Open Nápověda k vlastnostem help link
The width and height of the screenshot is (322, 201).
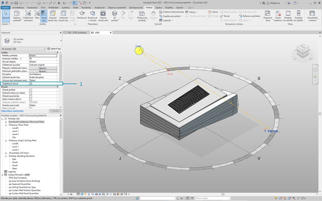click(12, 111)
